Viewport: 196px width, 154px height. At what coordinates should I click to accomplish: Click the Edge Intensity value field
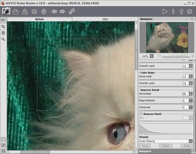click(185, 101)
